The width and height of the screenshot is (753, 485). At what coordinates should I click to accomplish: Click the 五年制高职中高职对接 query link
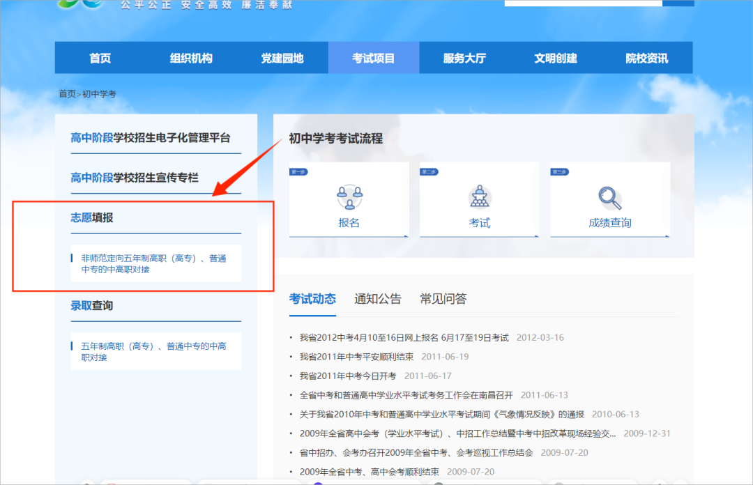tap(155, 351)
